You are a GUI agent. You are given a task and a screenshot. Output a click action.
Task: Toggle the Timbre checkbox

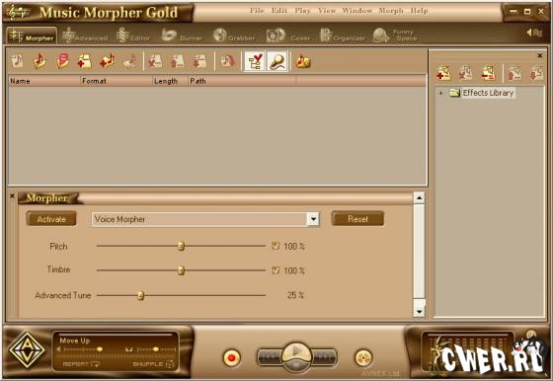(x=276, y=270)
